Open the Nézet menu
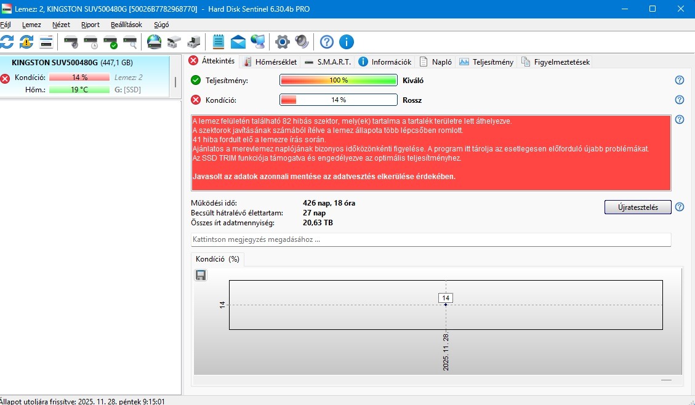This screenshot has height=405, width=695. click(x=61, y=25)
